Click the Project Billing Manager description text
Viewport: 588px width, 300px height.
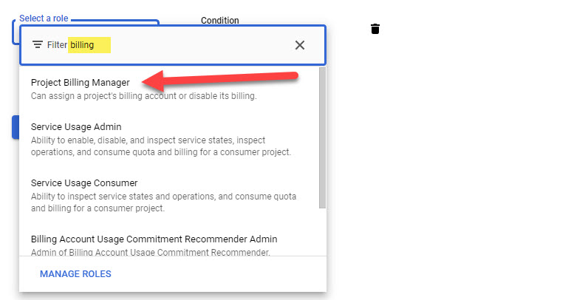click(x=143, y=96)
